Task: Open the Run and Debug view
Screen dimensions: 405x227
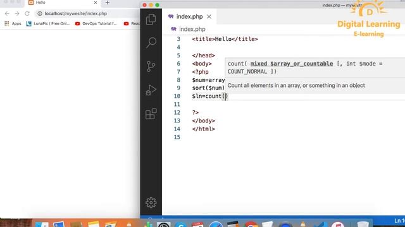Action: pyautogui.click(x=151, y=90)
